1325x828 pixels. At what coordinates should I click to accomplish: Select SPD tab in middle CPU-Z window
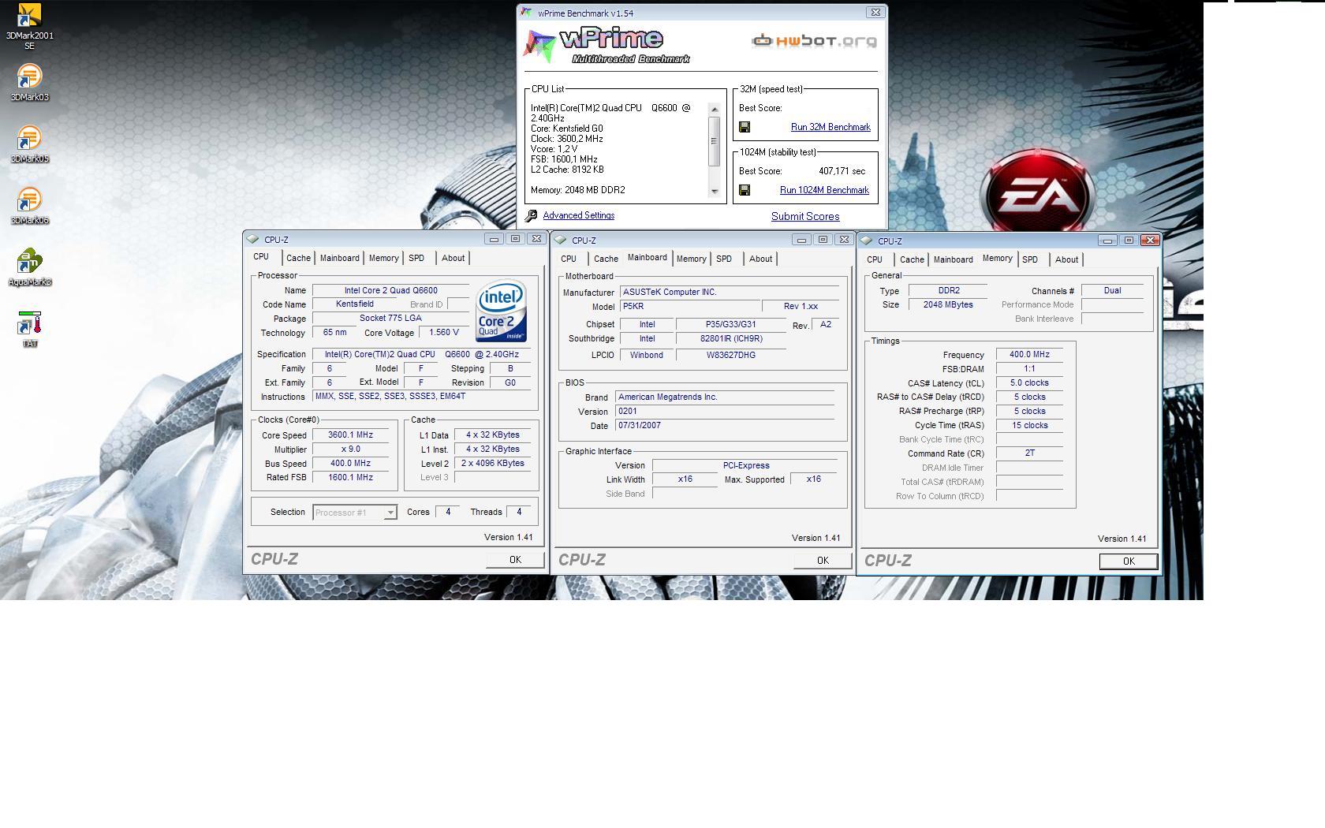click(724, 259)
